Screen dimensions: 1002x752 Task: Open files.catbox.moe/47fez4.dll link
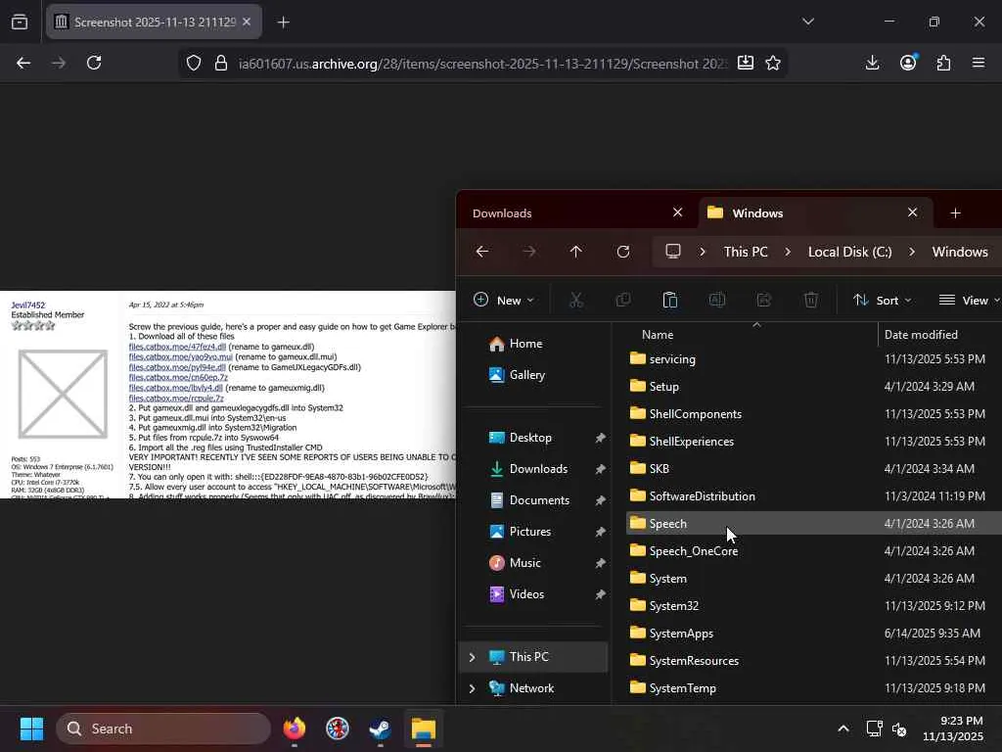[177, 347]
